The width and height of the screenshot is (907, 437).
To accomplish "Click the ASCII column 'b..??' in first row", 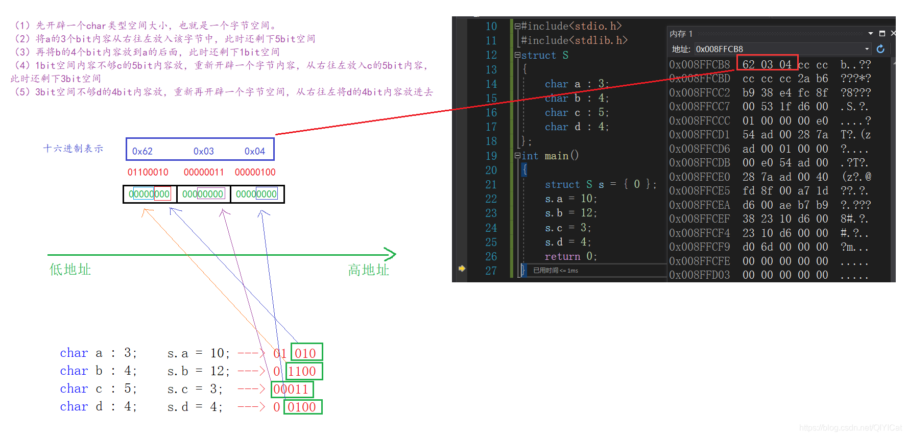I will click(856, 65).
